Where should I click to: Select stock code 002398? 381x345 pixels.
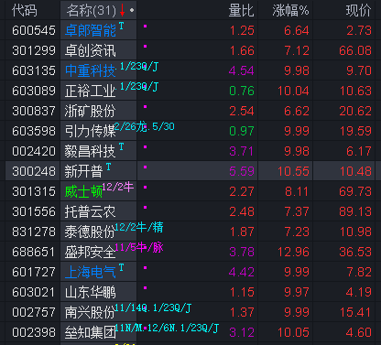point(34,332)
